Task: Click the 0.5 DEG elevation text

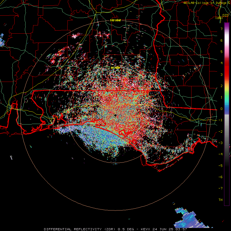Action: point(126,229)
